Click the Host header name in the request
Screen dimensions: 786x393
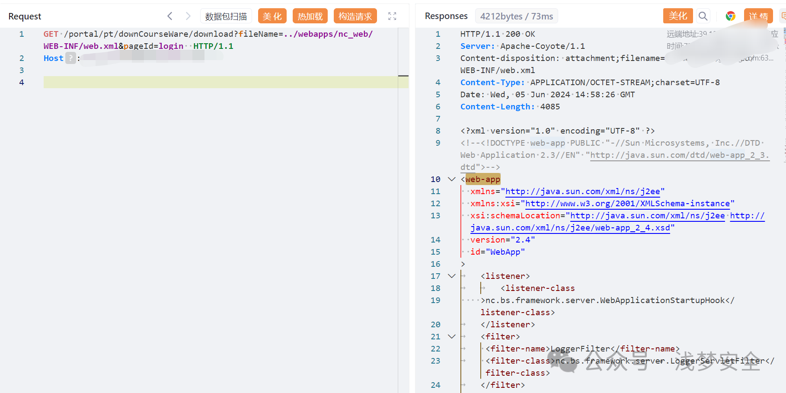[x=54, y=58]
